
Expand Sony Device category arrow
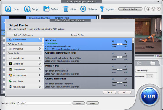click(40, 81)
